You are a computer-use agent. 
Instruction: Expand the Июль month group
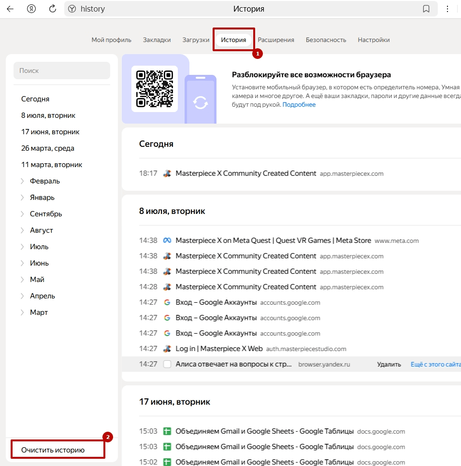pyautogui.click(x=22, y=247)
